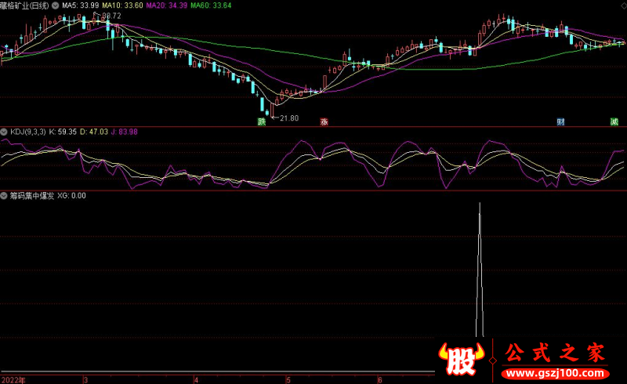The width and height of the screenshot is (627, 384).
Task: Click month 5 on the time axis
Action: (x=288, y=380)
